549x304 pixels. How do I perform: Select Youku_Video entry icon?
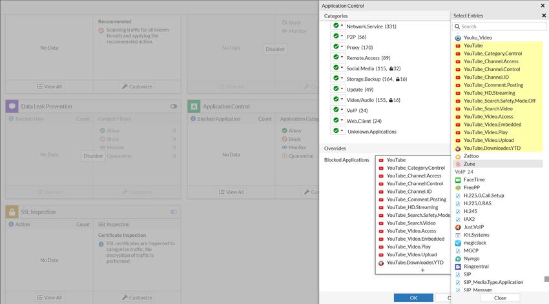tap(458, 38)
